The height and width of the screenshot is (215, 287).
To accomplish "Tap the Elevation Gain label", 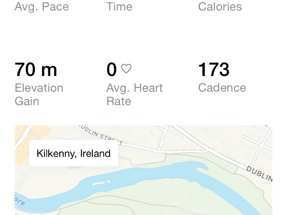I will coord(39,94).
